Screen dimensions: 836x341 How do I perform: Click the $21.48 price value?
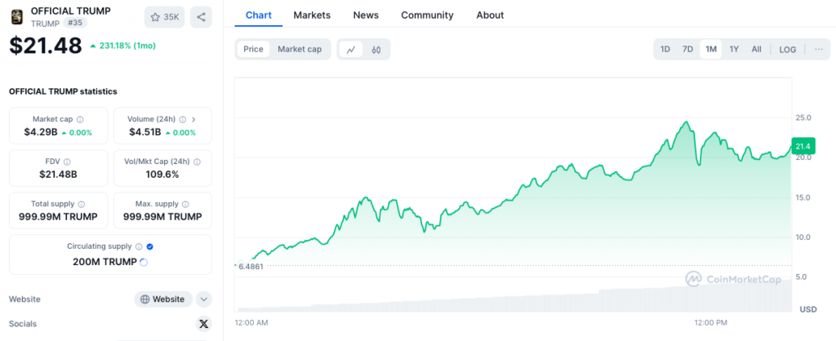tap(46, 46)
